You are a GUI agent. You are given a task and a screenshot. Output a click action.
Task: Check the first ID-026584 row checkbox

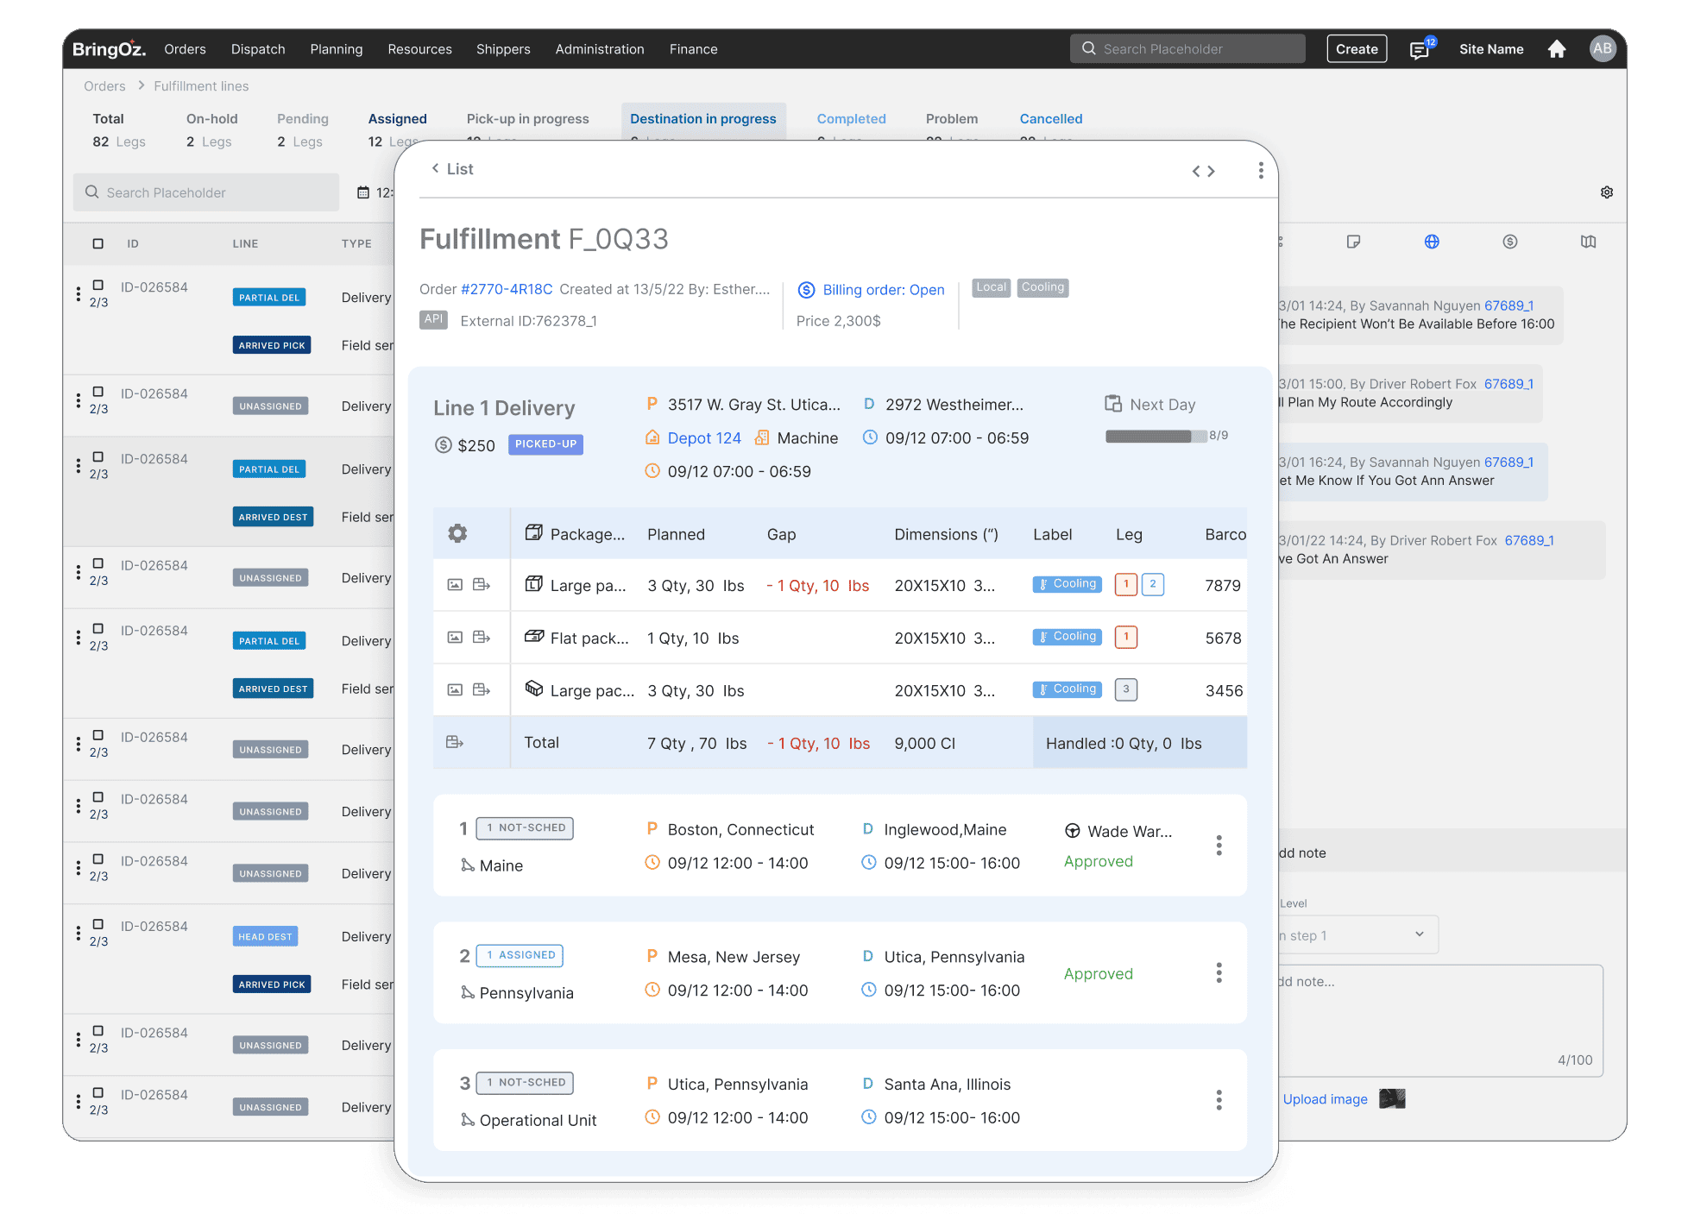coord(98,285)
